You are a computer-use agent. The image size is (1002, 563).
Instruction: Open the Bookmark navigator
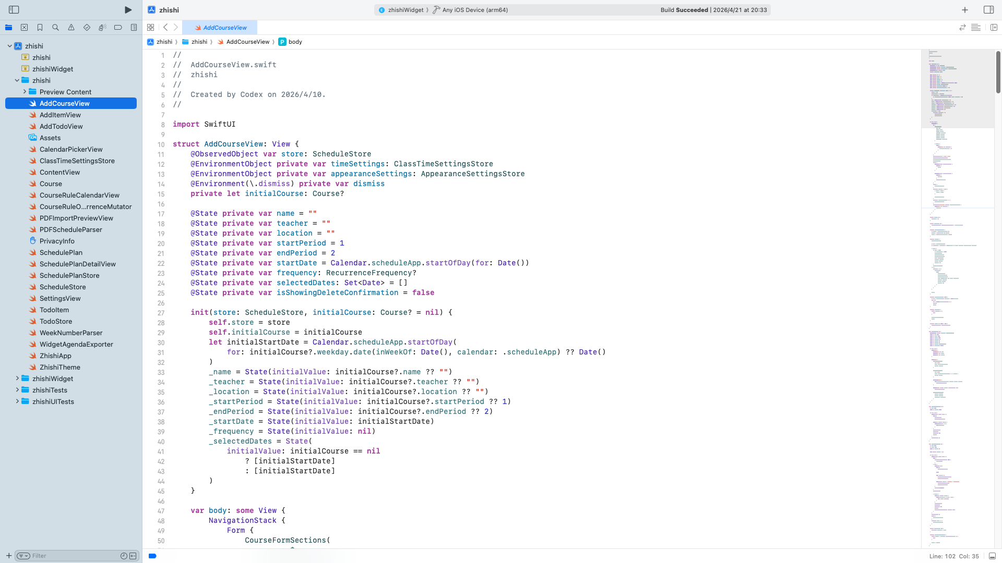(40, 28)
